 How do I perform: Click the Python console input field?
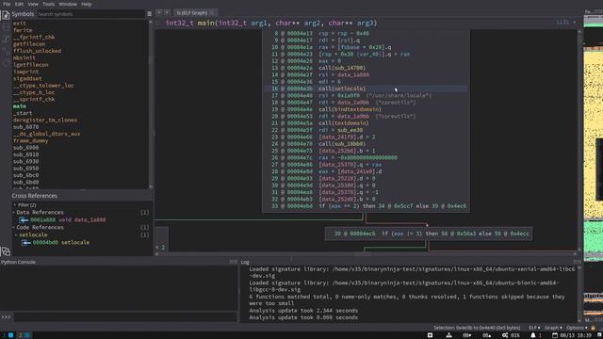125,317
